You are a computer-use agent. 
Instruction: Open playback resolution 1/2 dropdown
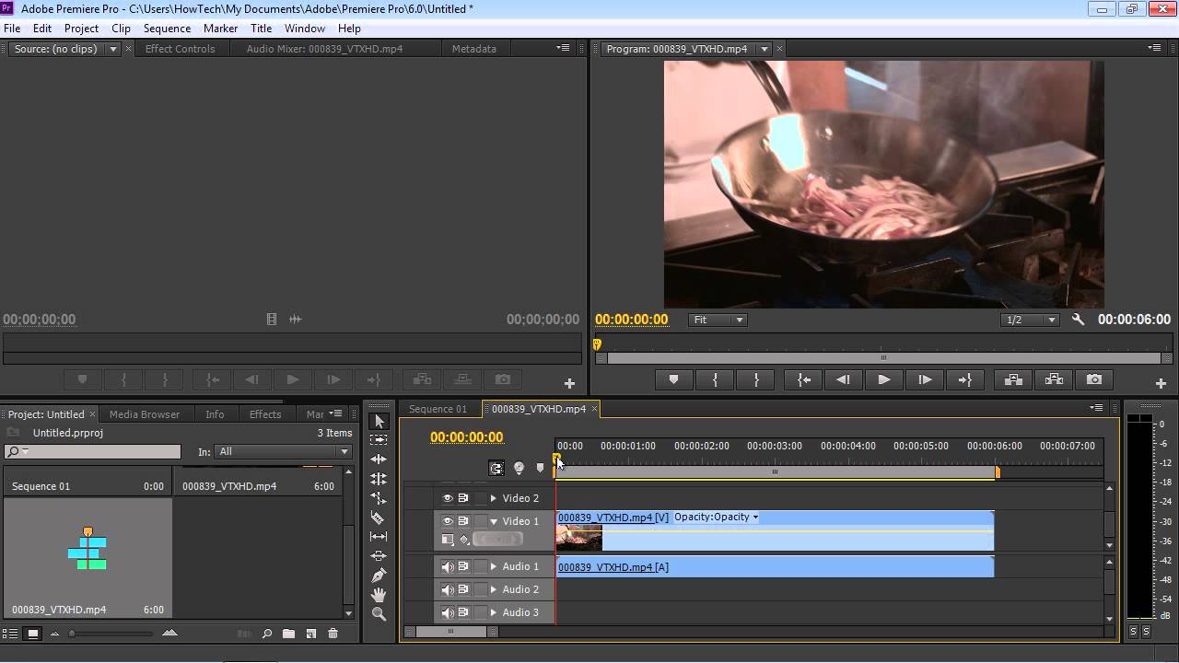tap(1031, 320)
